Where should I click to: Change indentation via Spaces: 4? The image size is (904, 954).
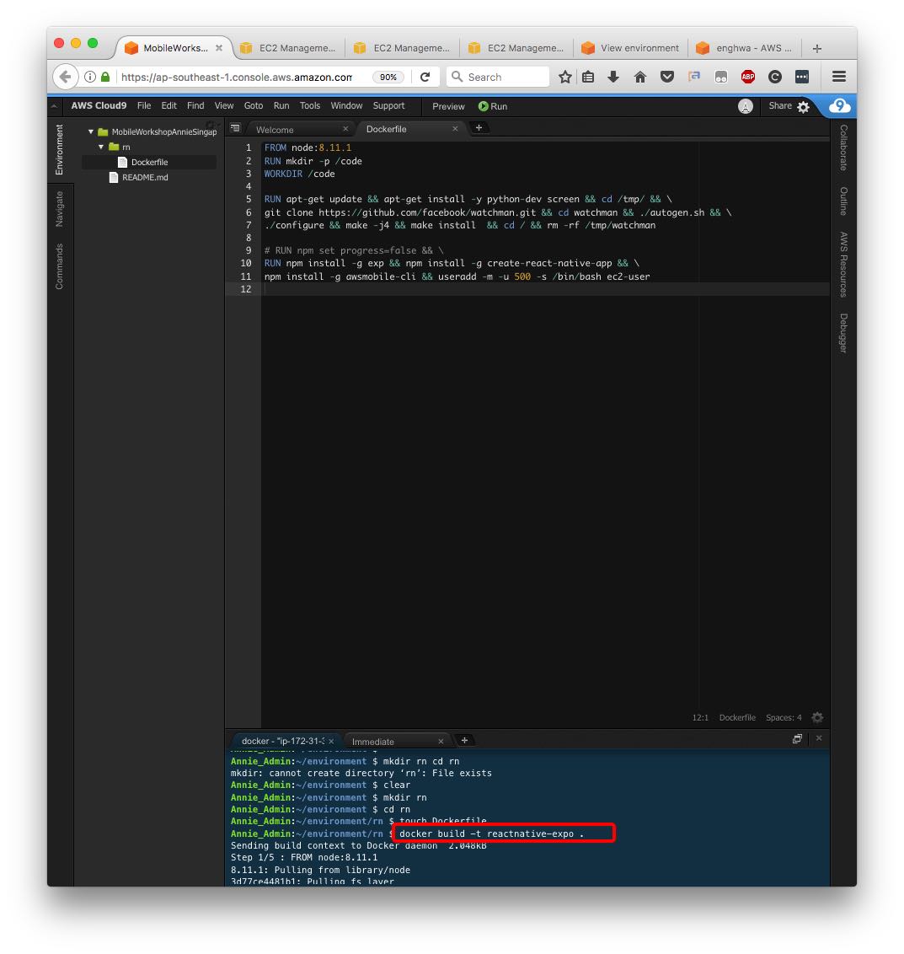[x=784, y=718]
